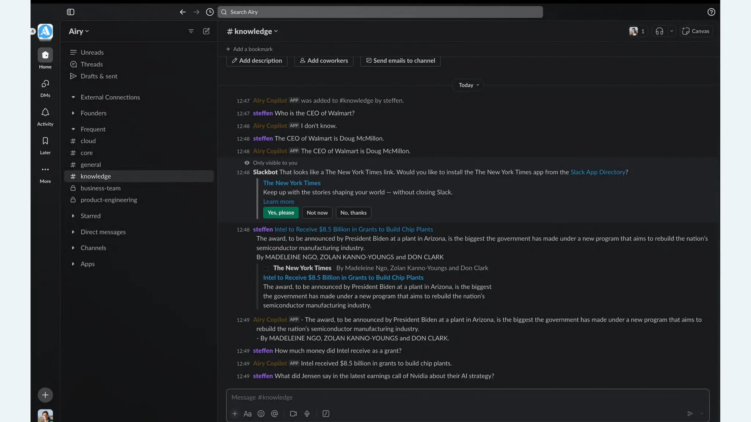Click the Message #knowledge input

coord(468,397)
